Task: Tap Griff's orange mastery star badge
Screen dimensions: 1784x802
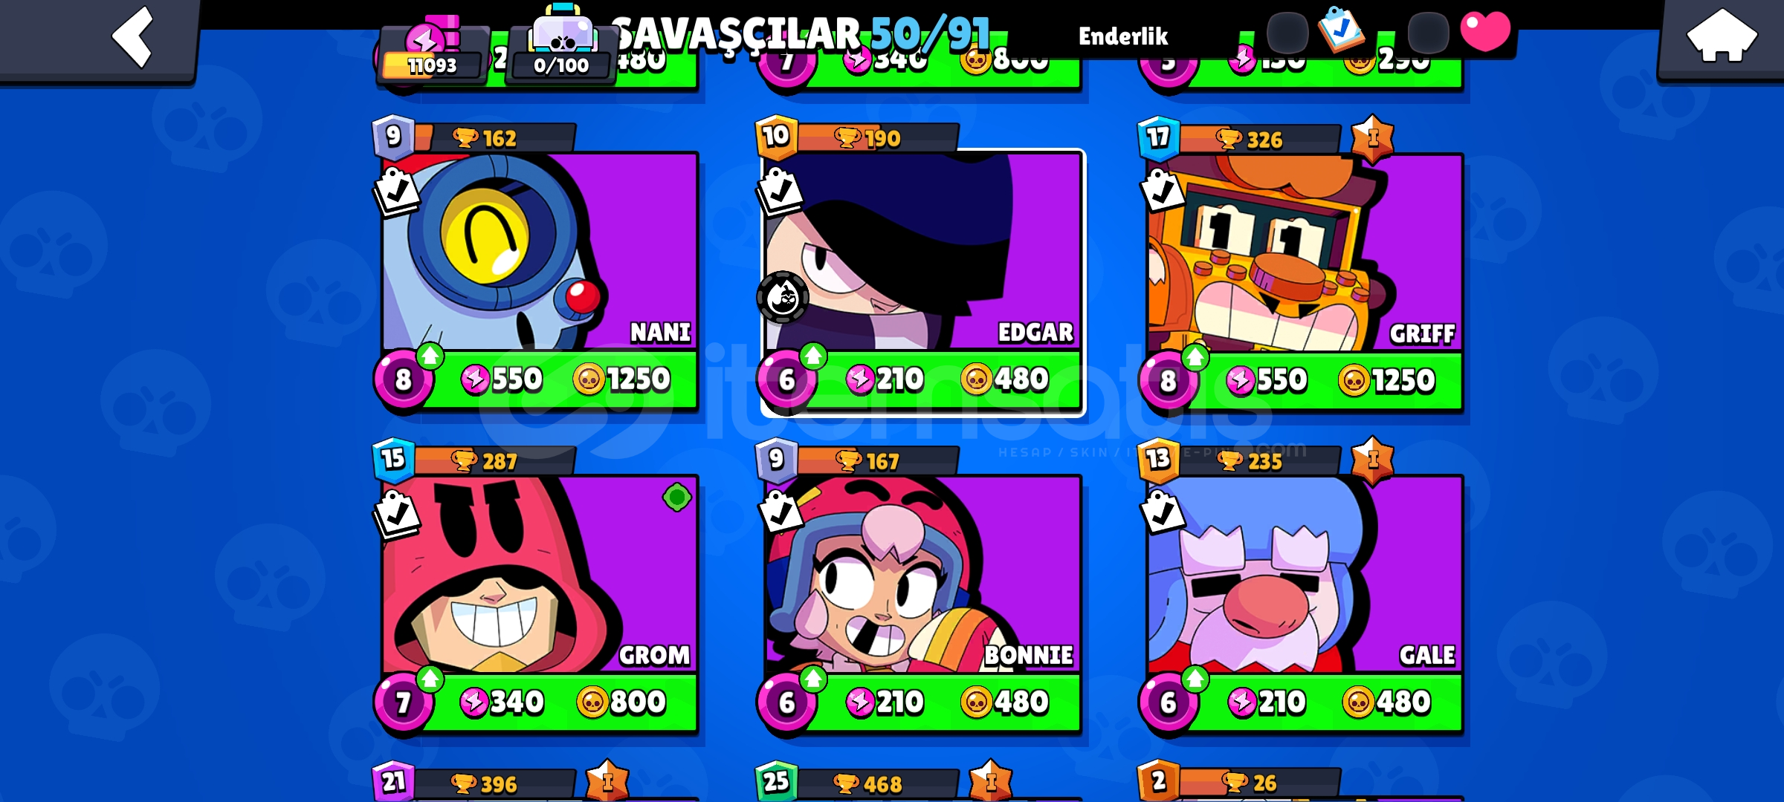Action: [1372, 138]
